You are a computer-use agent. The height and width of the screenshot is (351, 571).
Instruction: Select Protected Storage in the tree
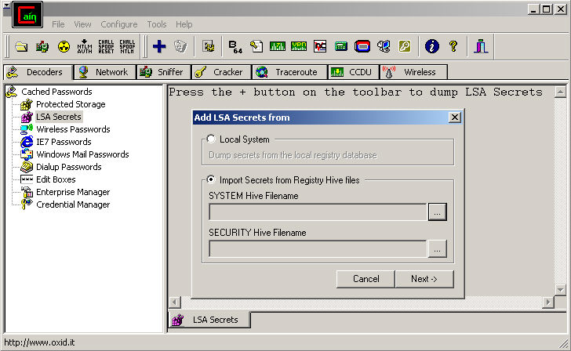[71, 104]
